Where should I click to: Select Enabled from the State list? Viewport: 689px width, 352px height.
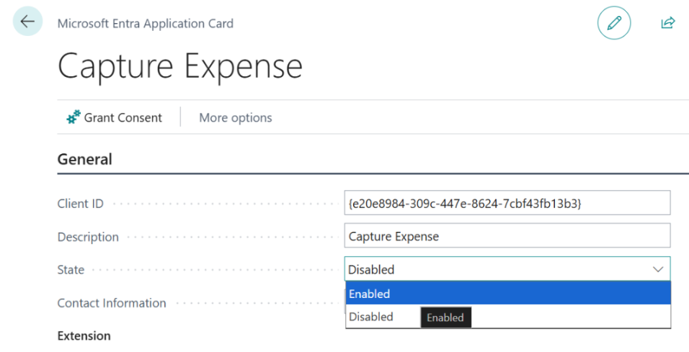(508, 293)
